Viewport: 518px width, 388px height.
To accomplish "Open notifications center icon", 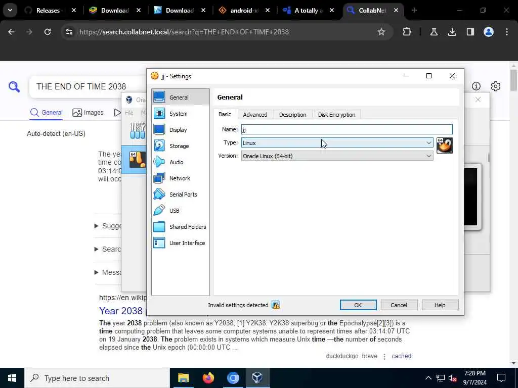I will click(x=501, y=378).
